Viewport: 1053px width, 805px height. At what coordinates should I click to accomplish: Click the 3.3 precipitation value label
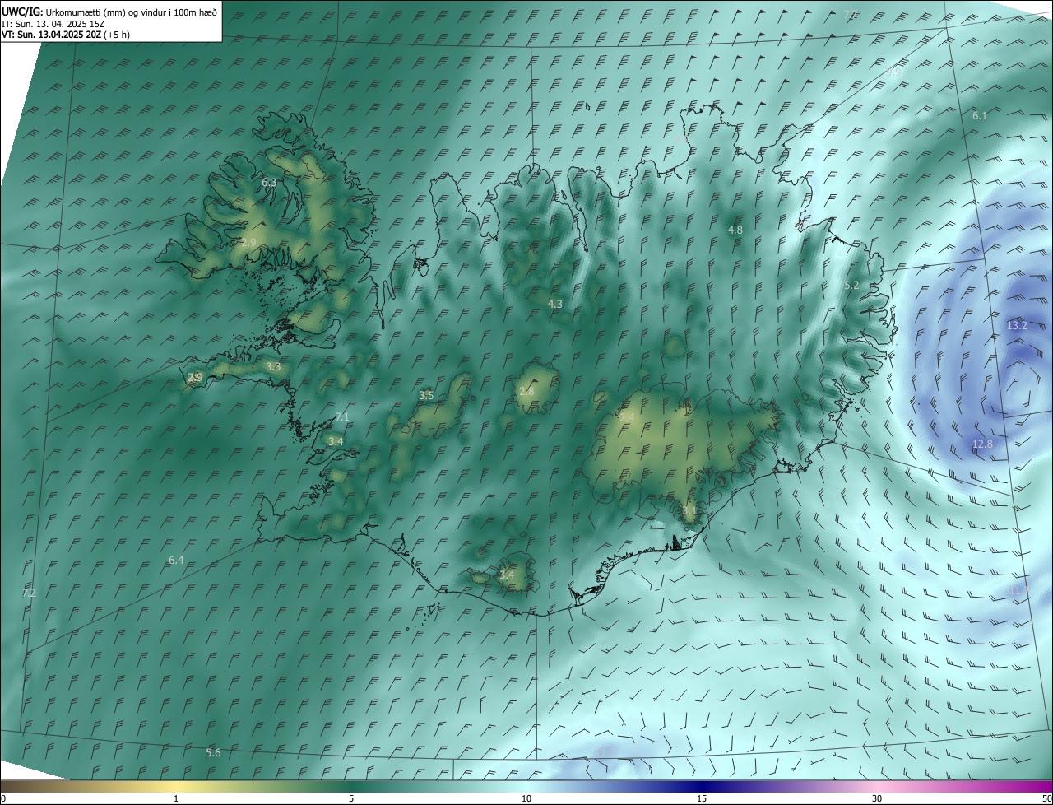click(273, 367)
